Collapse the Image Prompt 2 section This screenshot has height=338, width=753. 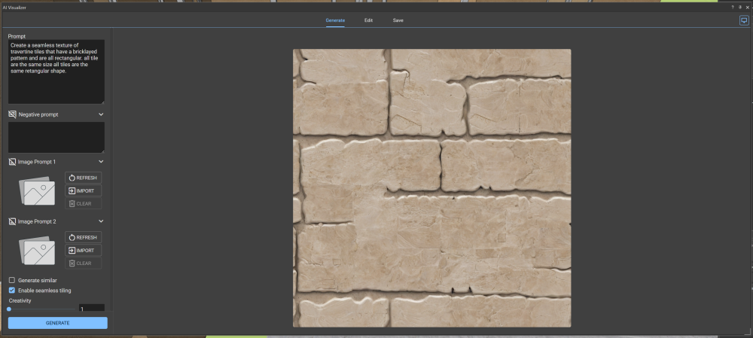[101, 221]
